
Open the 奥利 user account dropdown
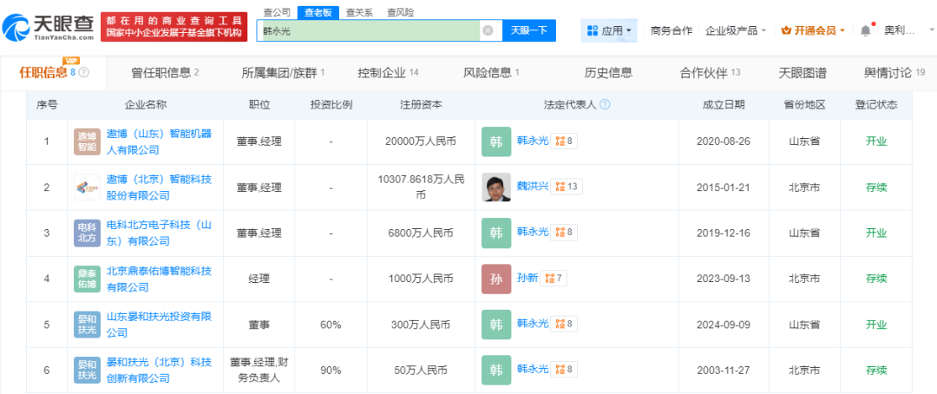908,30
